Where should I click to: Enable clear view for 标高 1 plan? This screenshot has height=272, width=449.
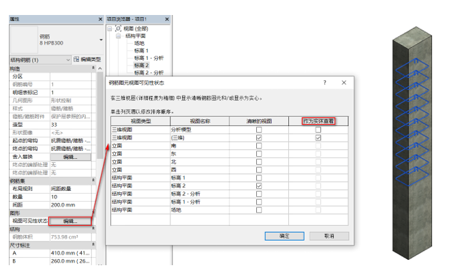(259, 178)
